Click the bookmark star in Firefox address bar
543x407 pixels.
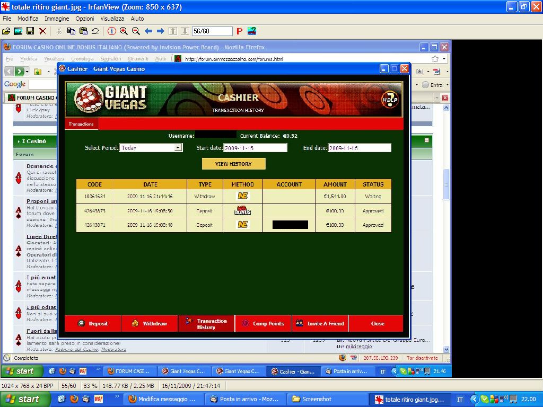(435, 59)
